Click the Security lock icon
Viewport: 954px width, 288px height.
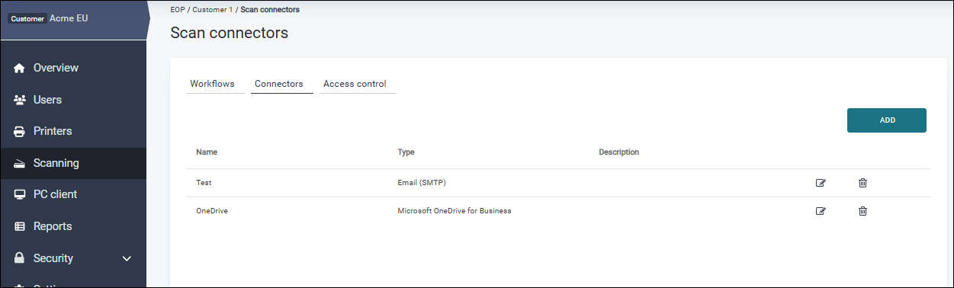pyautogui.click(x=20, y=258)
